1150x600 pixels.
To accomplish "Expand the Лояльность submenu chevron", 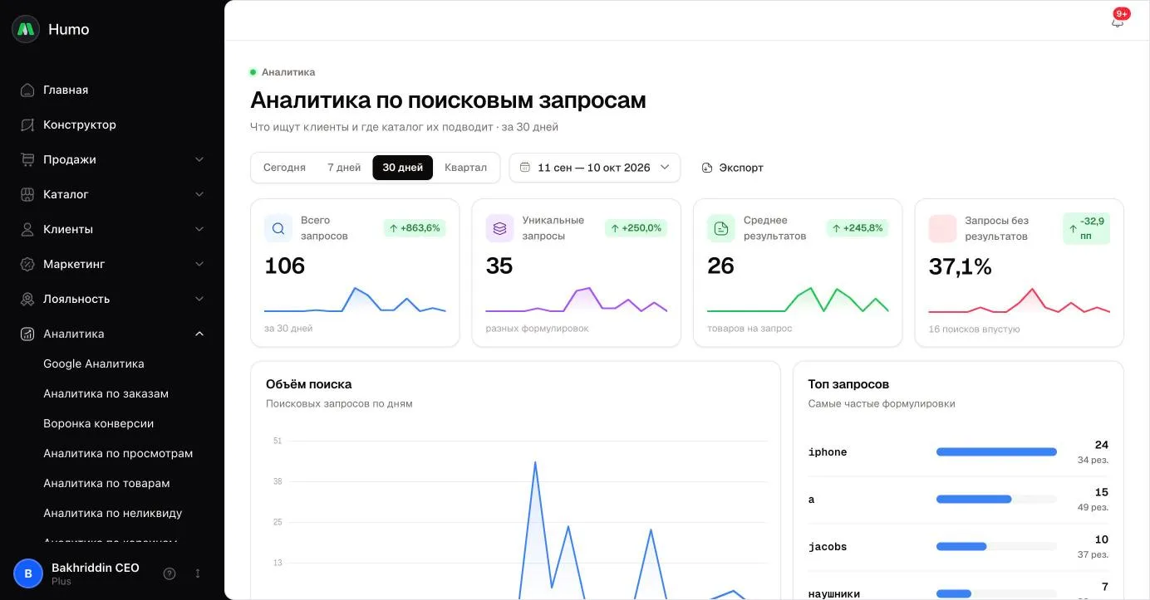I will (x=199, y=299).
